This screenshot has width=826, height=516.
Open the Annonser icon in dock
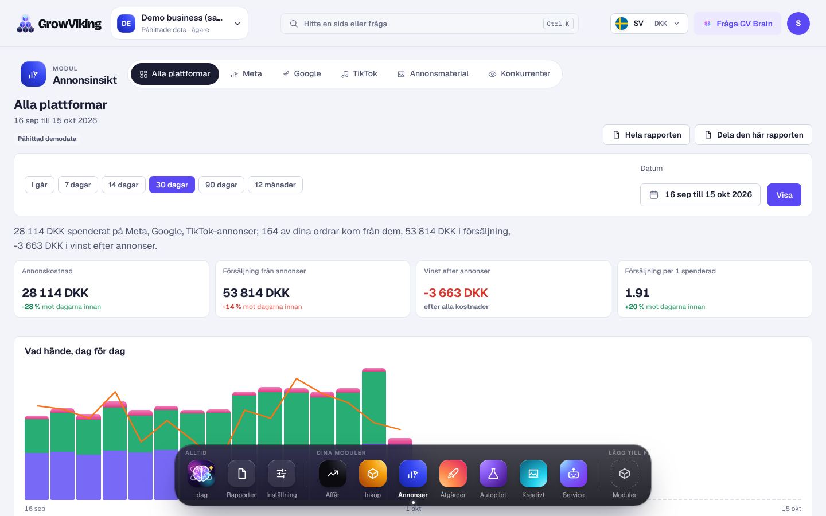coord(413,474)
